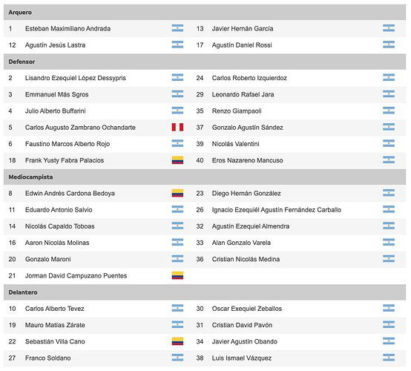Click Argentina flag beside Esteban Andrada
The image size is (411, 371).
point(177,28)
